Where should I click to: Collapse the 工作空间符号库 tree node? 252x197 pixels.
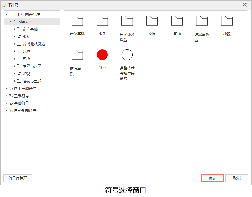[x=6, y=14]
